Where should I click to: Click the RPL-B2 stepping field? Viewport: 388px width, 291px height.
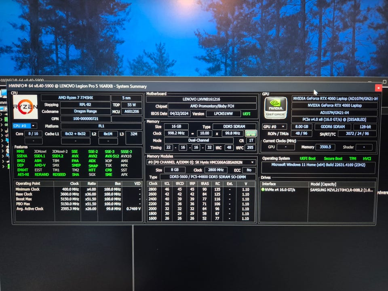coord(85,105)
